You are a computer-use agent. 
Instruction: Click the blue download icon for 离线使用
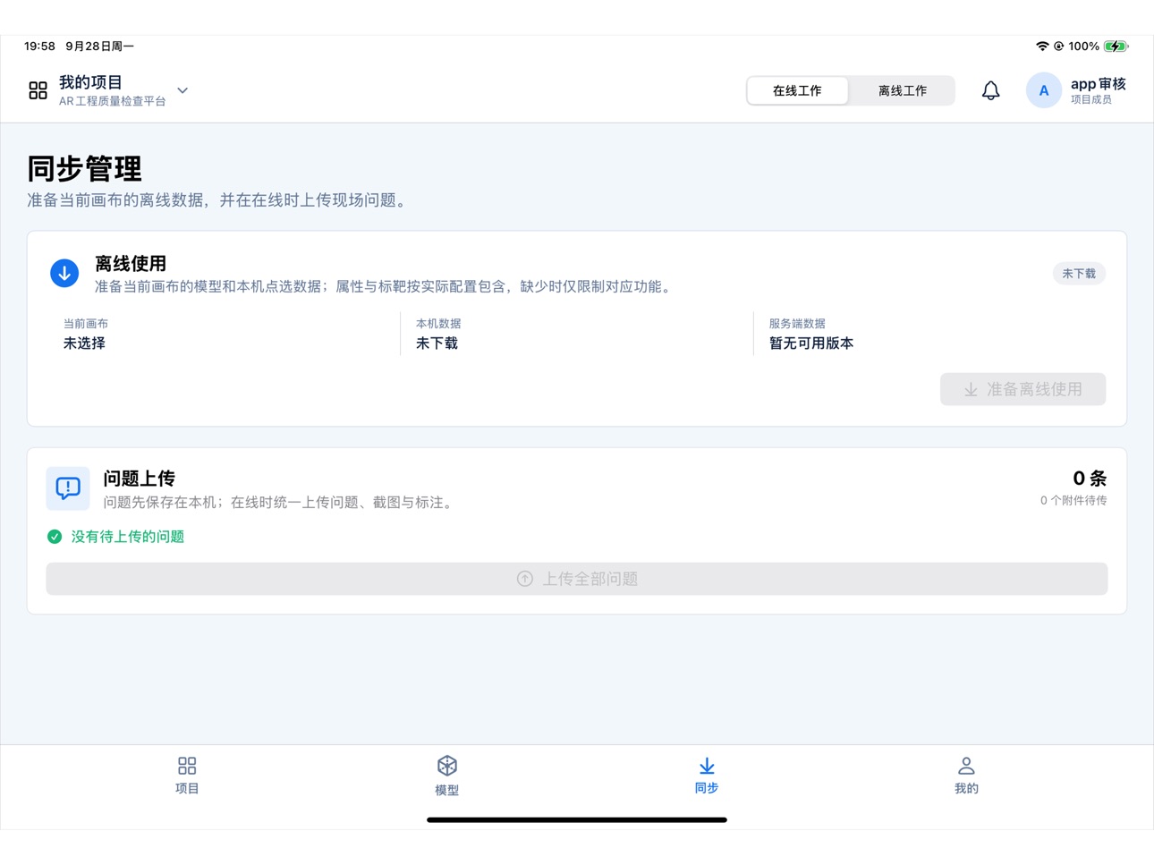[64, 273]
